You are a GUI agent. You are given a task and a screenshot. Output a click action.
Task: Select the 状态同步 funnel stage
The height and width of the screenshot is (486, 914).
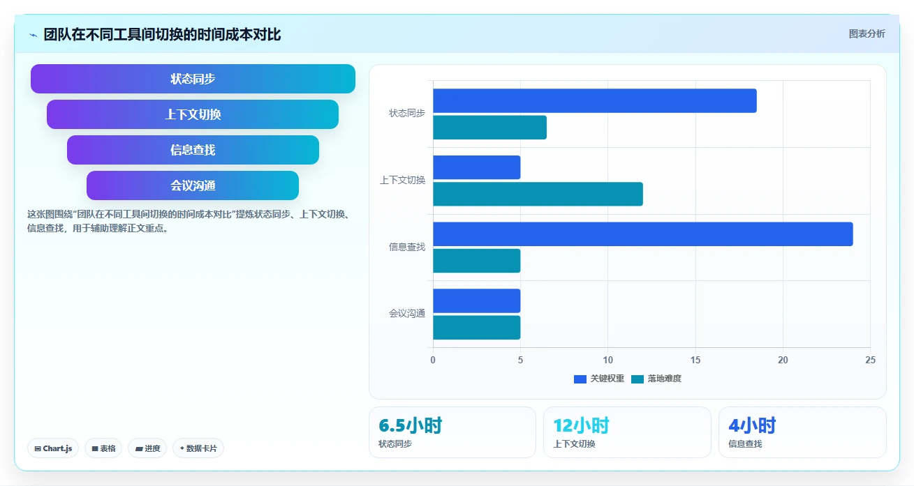coord(193,79)
